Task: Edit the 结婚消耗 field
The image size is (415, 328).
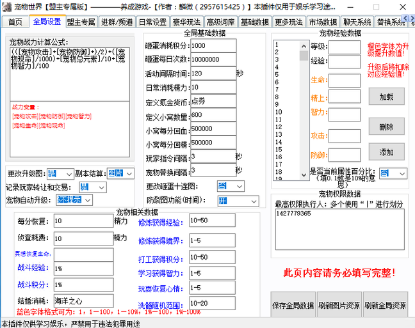Action: (84, 301)
